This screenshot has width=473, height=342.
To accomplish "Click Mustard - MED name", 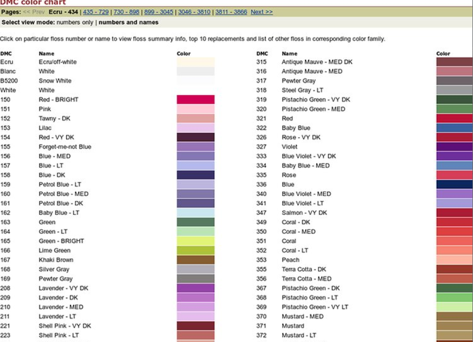I will (303, 316).
